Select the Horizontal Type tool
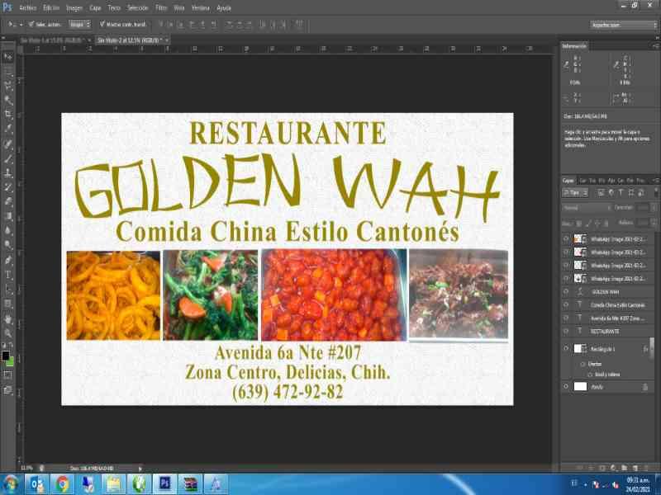 coord(8,274)
